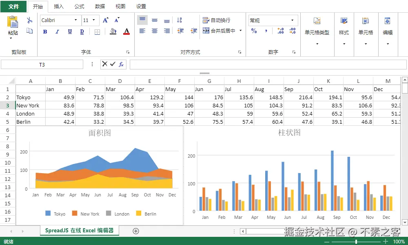Viewport: 408px width, 245px height.
Task: Switch to the 视图 ribbon tab
Action: (120, 7)
